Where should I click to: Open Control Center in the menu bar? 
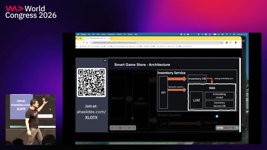pos(234,34)
